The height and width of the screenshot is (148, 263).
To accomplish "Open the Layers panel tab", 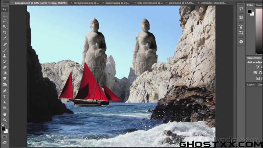I will tap(251, 85).
